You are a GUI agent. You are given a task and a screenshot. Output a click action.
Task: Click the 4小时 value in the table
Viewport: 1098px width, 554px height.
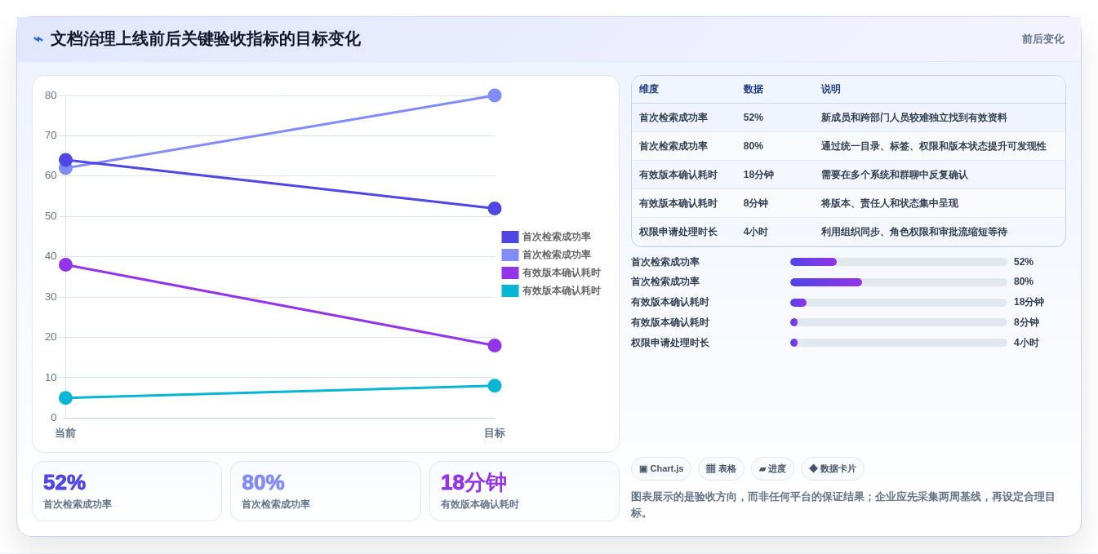coord(756,232)
